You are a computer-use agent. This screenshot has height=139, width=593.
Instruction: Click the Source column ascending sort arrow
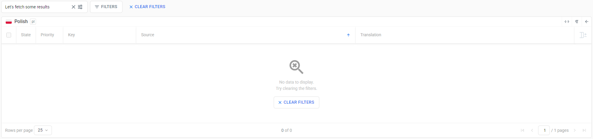click(x=348, y=35)
